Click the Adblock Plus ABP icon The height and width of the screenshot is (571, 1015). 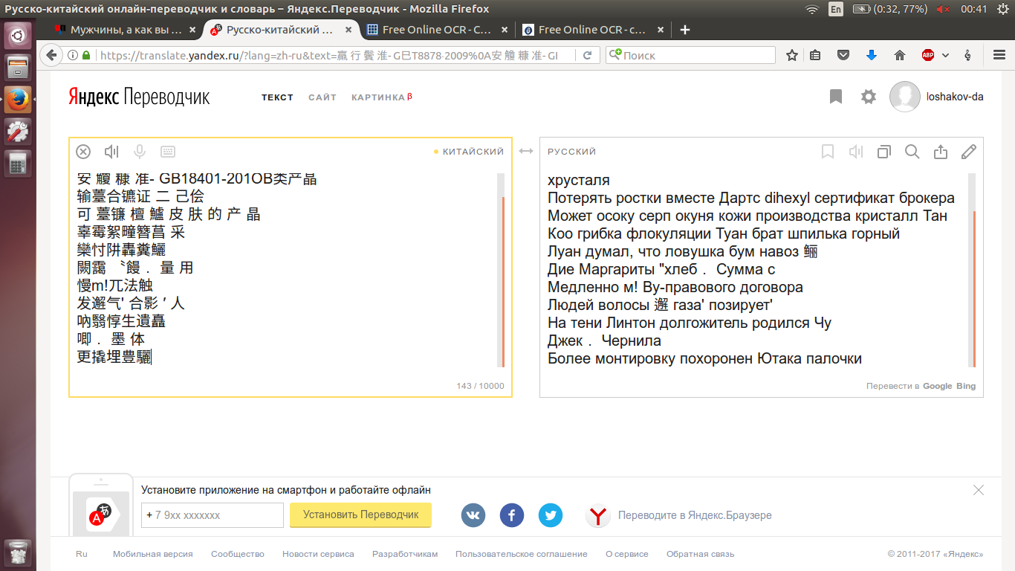[x=928, y=55]
